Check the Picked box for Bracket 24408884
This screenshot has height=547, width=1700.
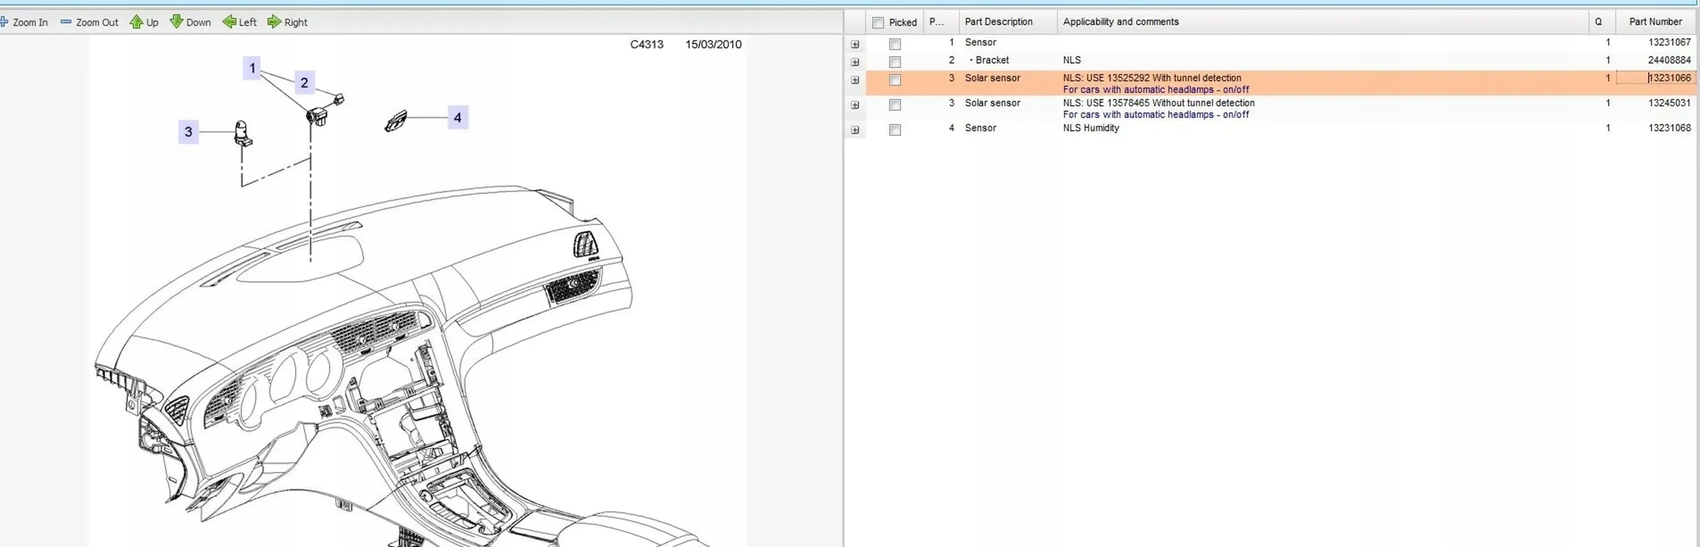[x=895, y=62]
